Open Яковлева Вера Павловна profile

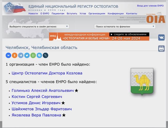[x=37, y=115]
